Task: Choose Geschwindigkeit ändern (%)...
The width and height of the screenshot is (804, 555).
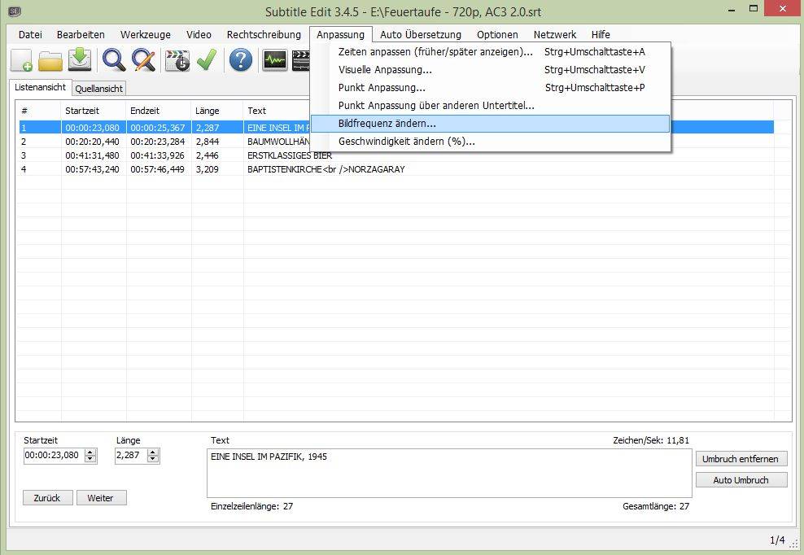Action: (x=490, y=142)
